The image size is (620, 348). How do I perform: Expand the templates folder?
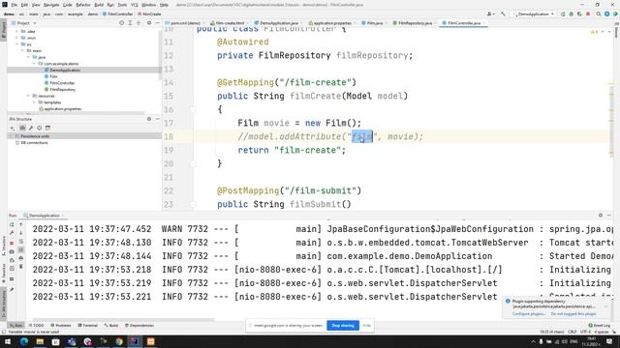[x=34, y=102]
